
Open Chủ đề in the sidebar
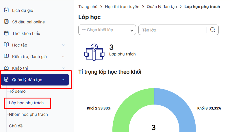click(16, 126)
